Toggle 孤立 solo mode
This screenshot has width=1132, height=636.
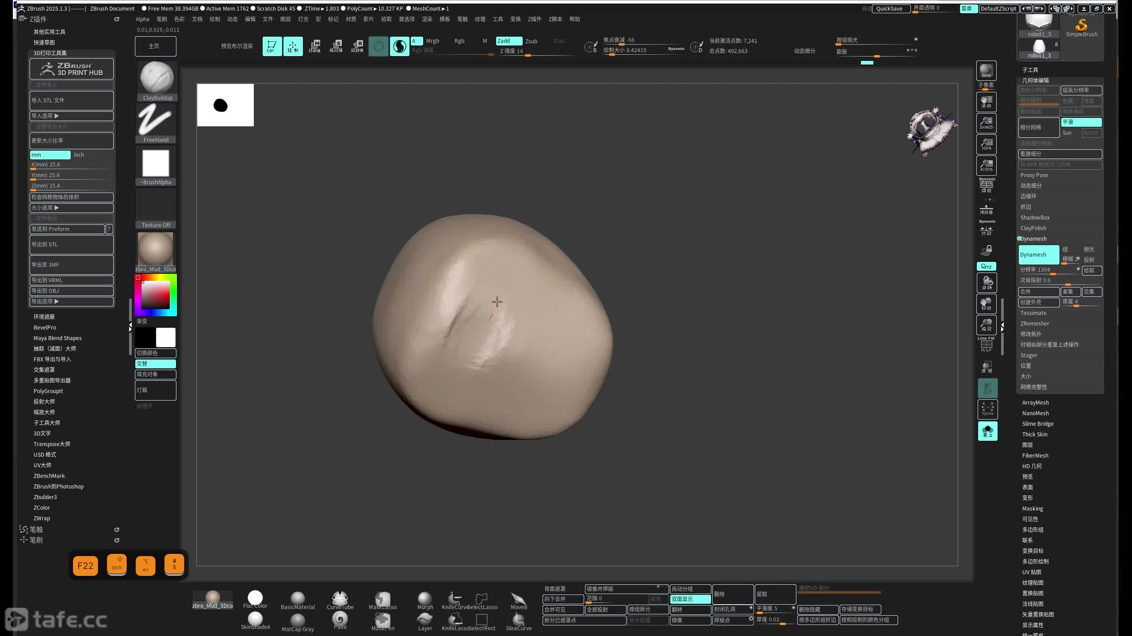point(987,431)
